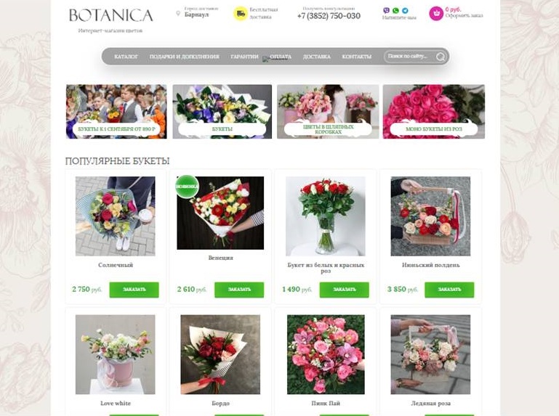The image size is (559, 416).
Task: Click the location pin icon
Action: click(178, 14)
